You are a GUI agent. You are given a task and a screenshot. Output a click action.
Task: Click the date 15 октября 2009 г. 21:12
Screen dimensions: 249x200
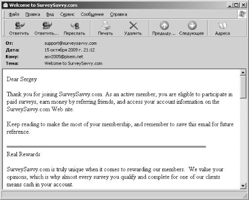click(70, 50)
